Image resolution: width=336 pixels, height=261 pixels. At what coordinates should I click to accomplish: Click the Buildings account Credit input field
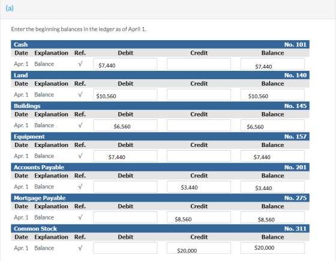pyautogui.click(x=199, y=125)
